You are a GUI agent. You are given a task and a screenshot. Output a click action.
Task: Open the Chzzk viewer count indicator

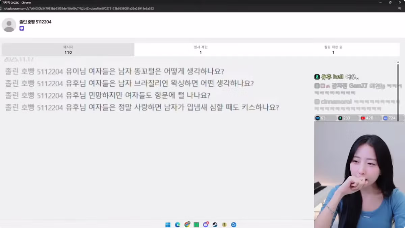tap(340, 118)
